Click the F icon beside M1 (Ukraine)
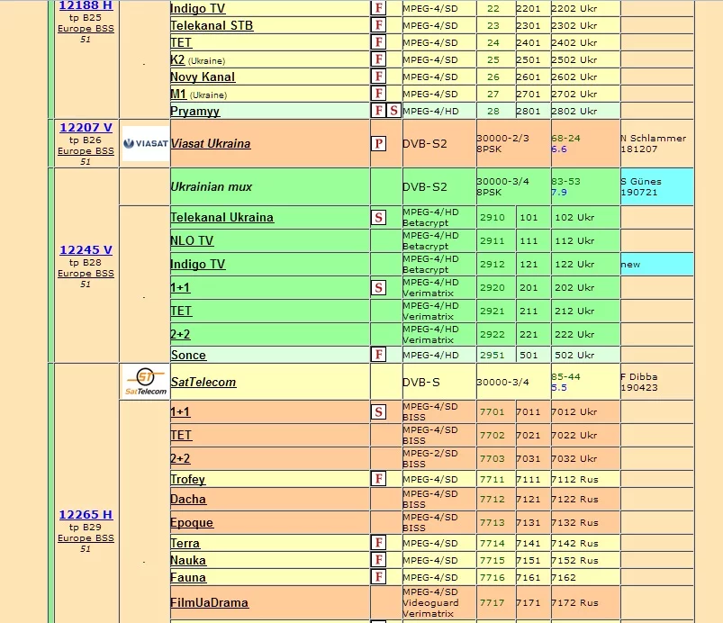723x623 pixels. 378,94
